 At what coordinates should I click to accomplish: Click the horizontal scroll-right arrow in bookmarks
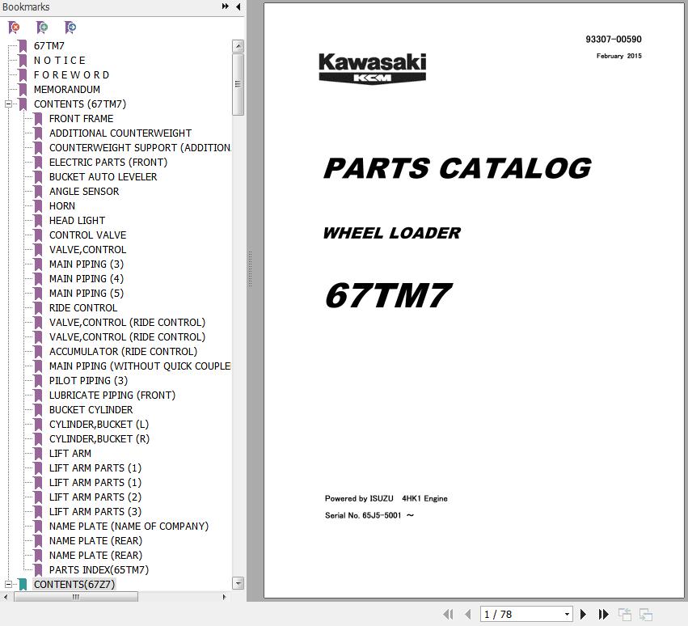[224, 597]
